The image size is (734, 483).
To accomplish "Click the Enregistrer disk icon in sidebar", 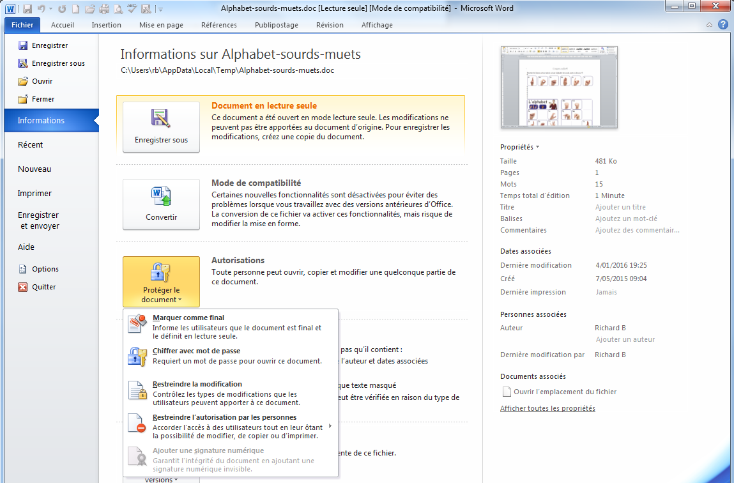I will click(22, 45).
